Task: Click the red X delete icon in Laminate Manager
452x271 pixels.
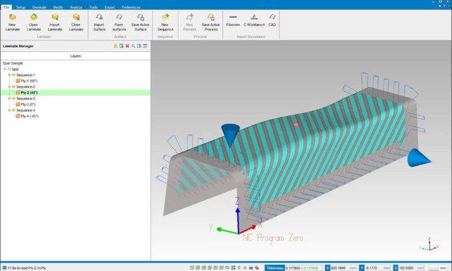Action: (127, 46)
